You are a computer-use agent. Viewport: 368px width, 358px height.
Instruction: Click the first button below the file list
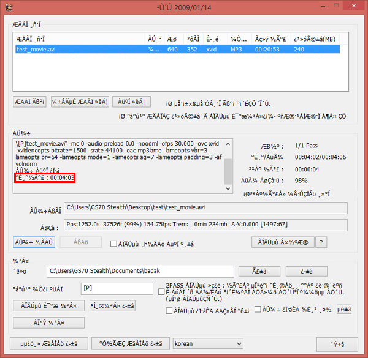pos(29,102)
